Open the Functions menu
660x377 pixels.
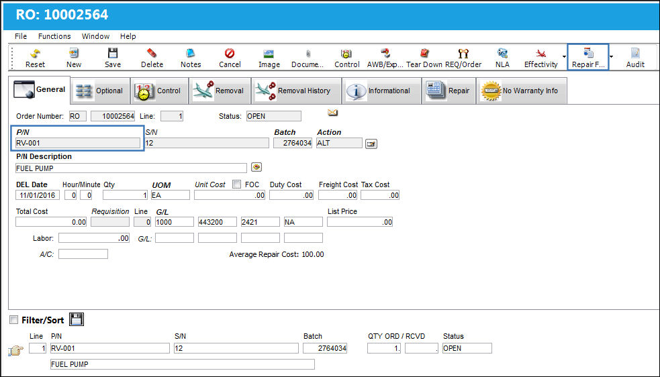tap(54, 36)
